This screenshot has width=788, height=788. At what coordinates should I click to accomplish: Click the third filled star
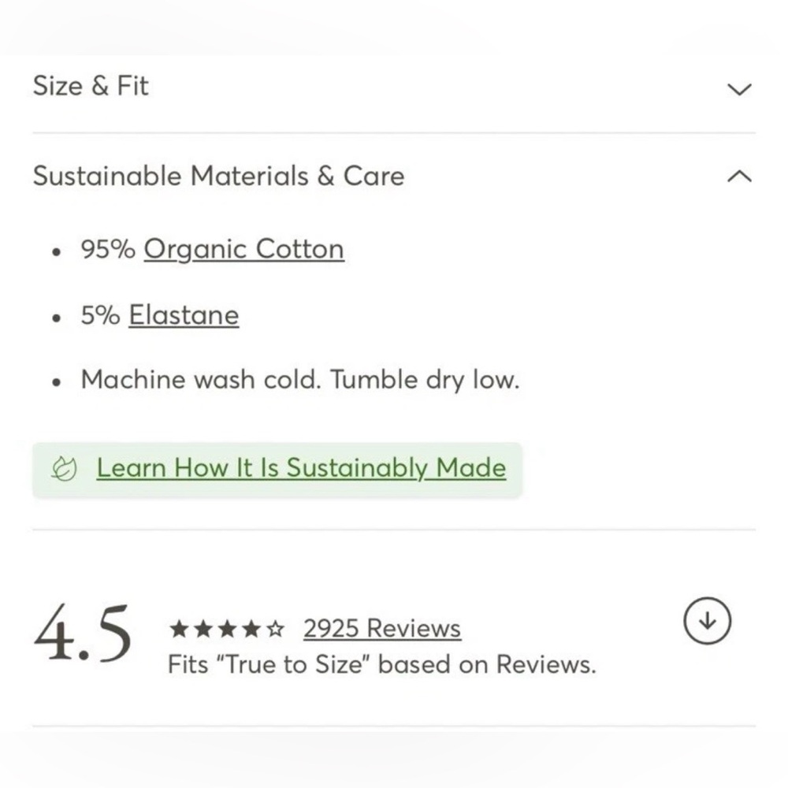coord(227,629)
